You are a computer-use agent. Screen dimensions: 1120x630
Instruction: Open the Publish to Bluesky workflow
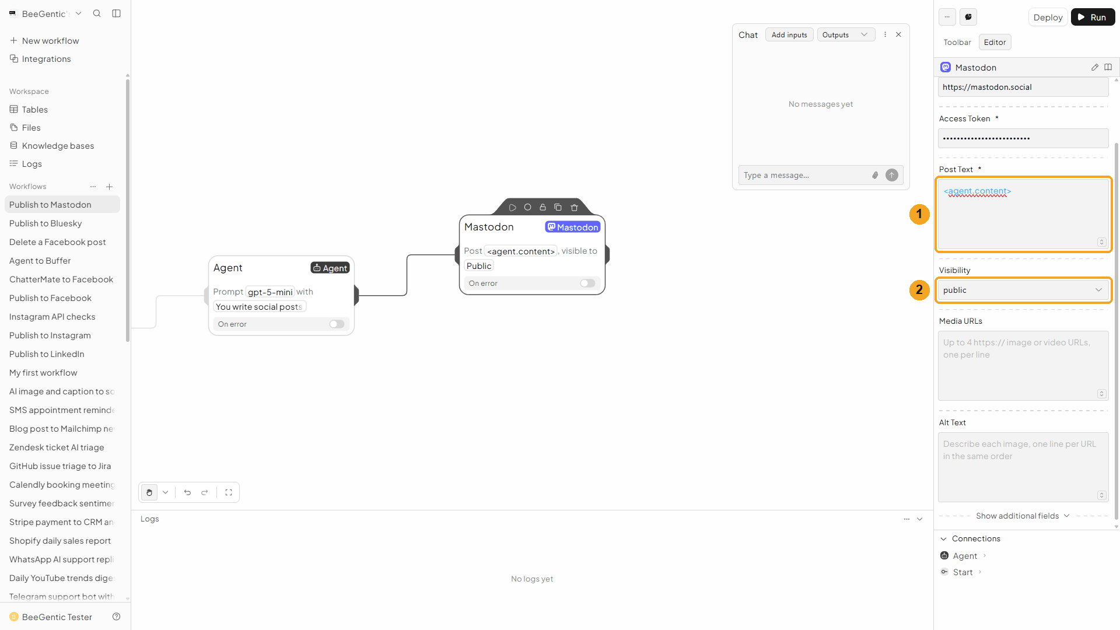click(x=62, y=223)
